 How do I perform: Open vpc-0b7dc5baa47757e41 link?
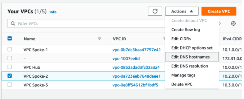click(x=137, y=50)
